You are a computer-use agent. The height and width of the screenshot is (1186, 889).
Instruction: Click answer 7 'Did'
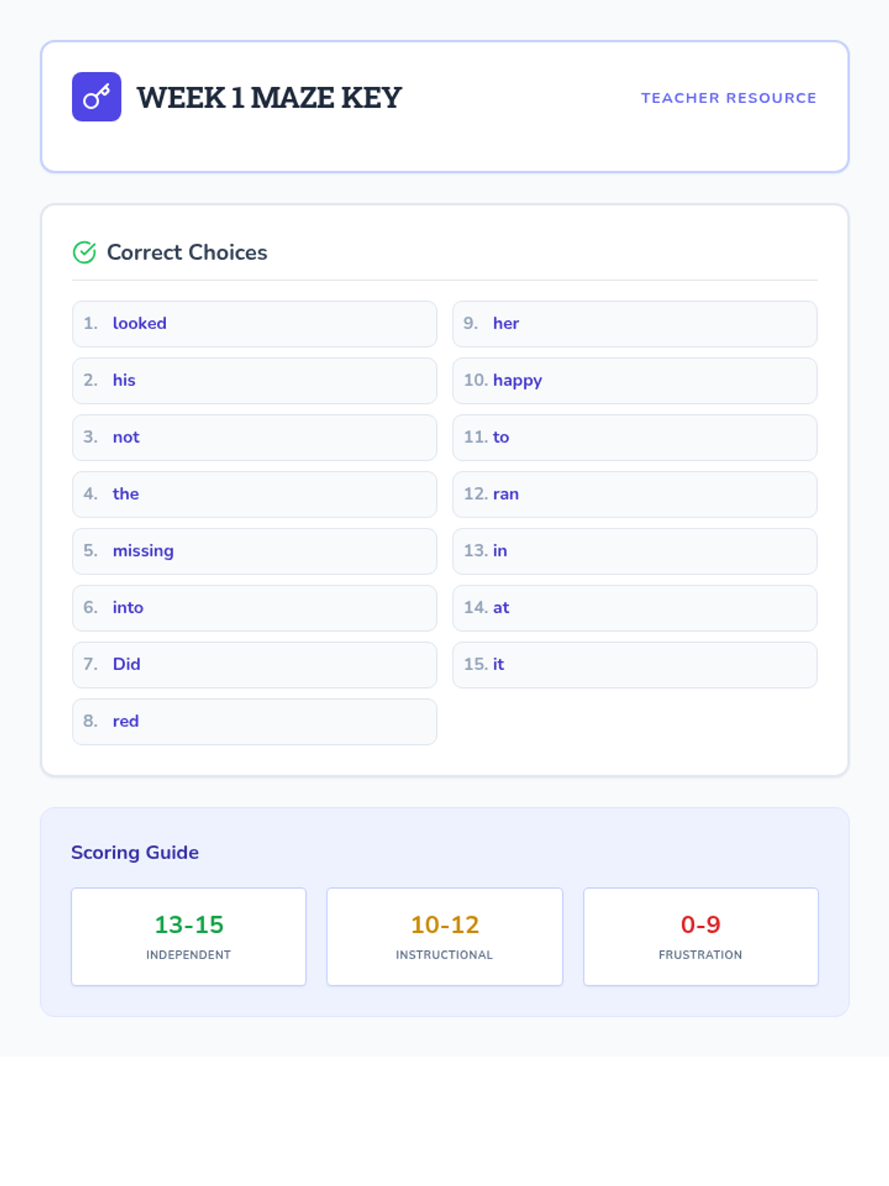[254, 665]
